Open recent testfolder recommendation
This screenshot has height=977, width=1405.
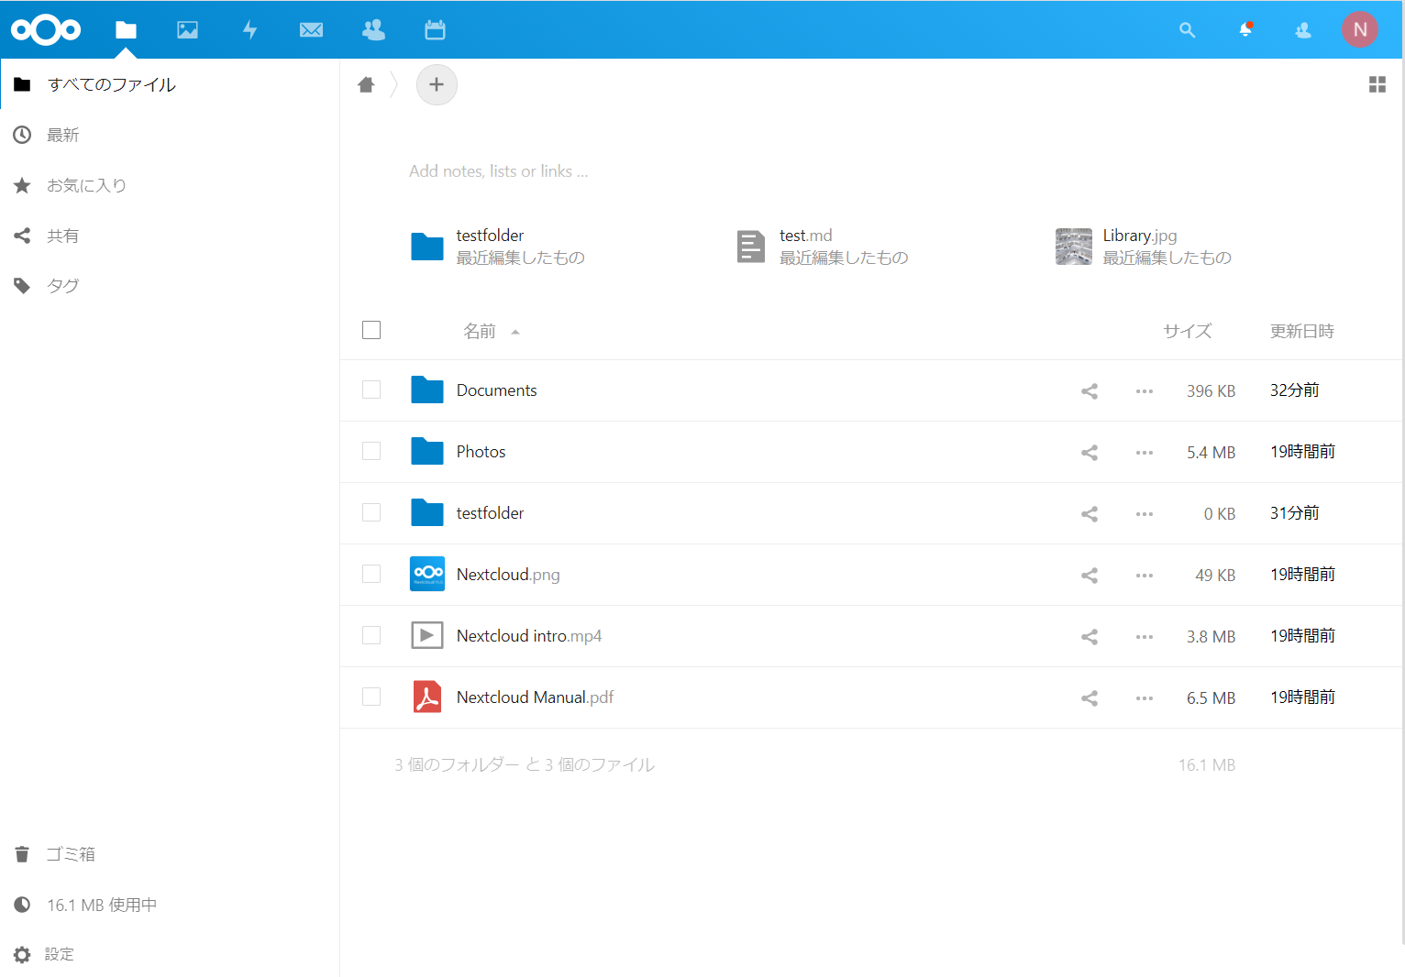[x=498, y=247]
